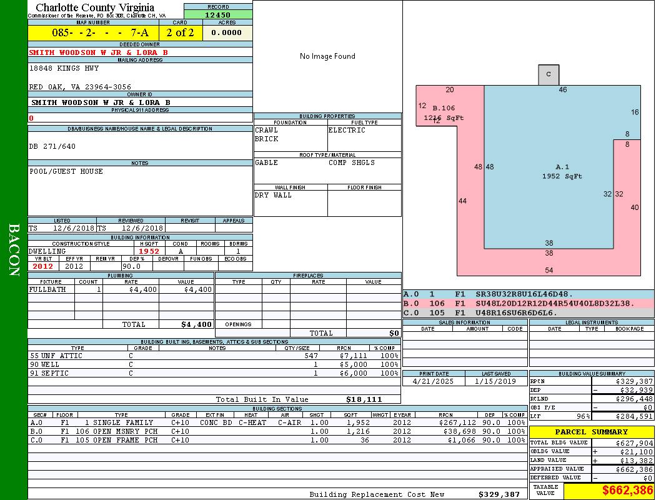
Task: Select the map number 085-2-7-A field
Action: tap(92, 33)
